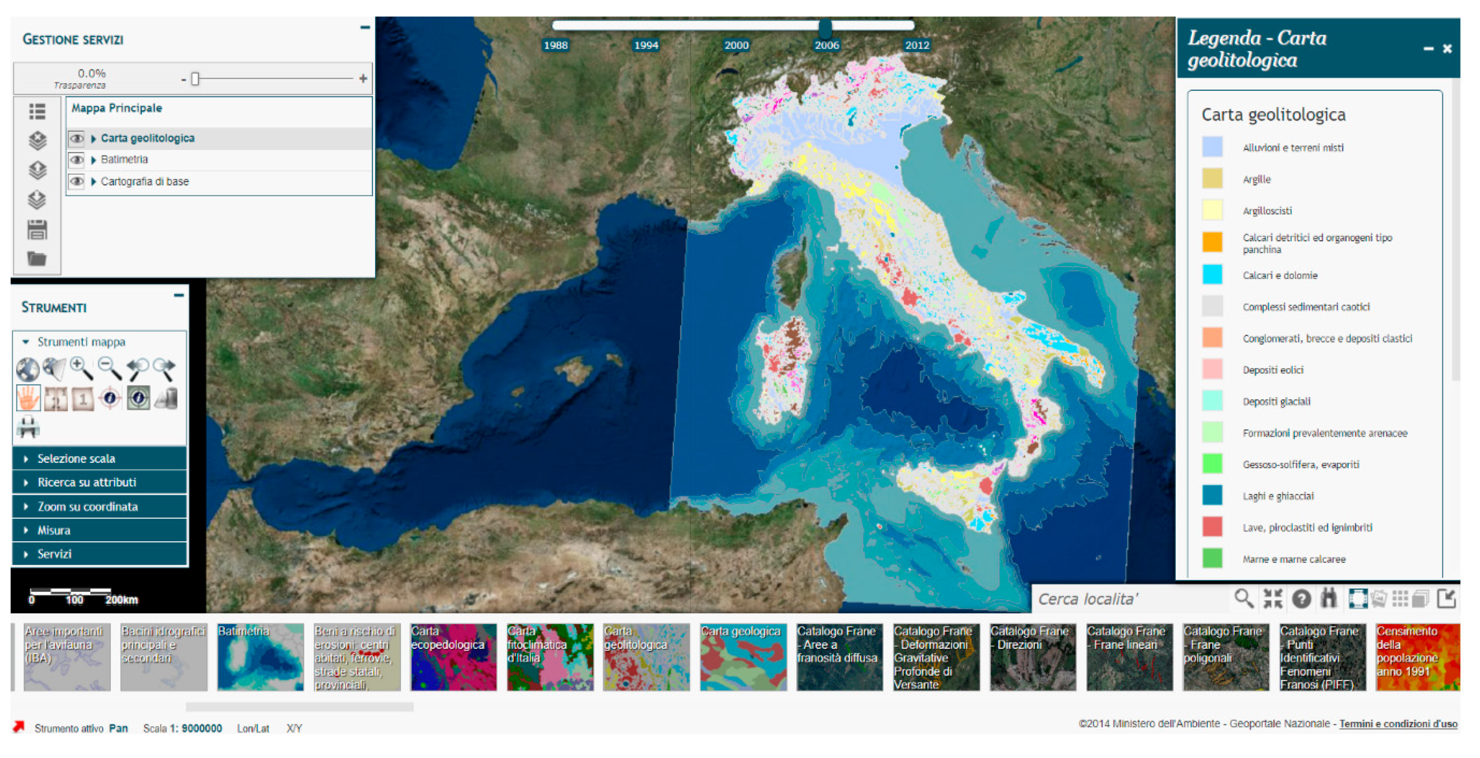This screenshot has width=1480, height=758.
Task: Click the Trasparenza slider handle
Action: (x=195, y=79)
